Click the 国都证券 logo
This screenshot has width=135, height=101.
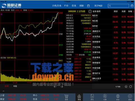pos(12,6)
